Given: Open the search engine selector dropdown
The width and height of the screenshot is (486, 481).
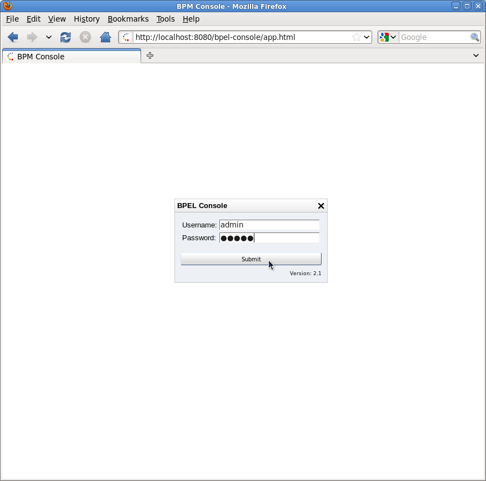Looking at the screenshot, I should [394, 37].
